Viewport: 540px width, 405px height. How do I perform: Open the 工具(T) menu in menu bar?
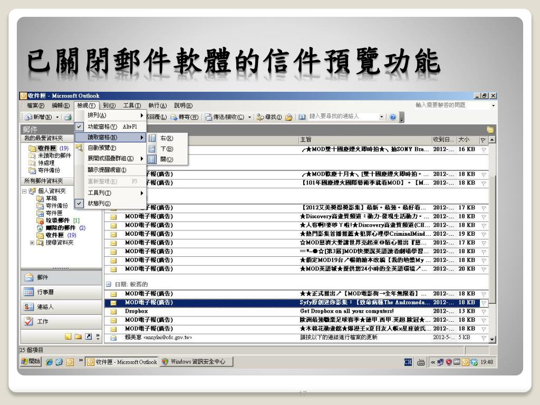tap(132, 105)
